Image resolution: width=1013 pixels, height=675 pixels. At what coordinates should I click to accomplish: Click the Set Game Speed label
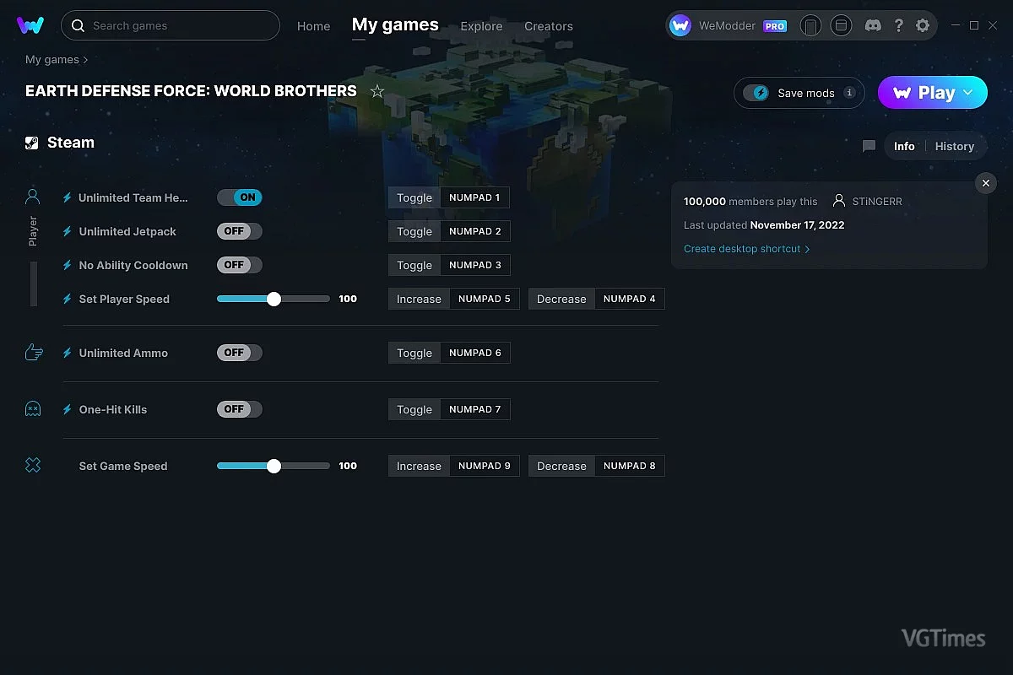[123, 466]
